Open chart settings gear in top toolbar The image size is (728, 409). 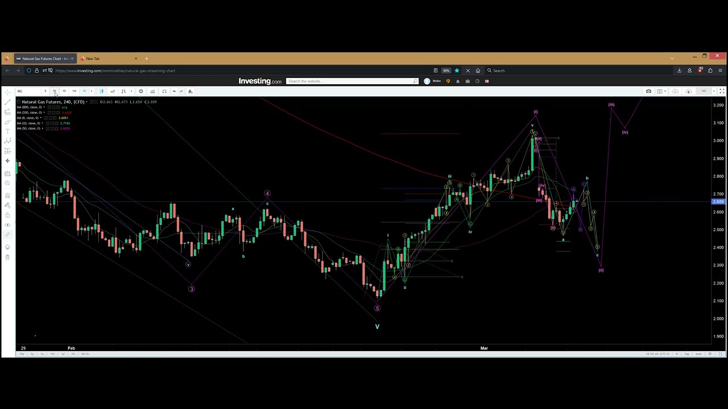tap(141, 91)
